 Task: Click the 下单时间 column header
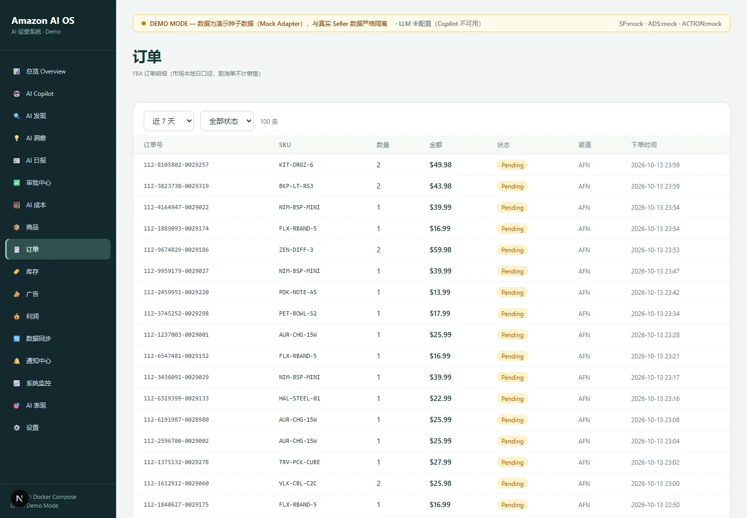(x=644, y=145)
